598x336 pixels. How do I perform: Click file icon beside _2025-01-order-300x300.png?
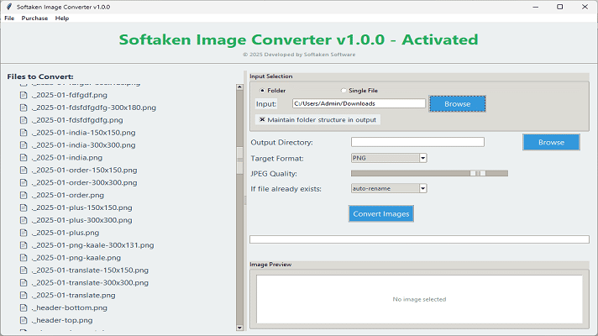pos(24,182)
